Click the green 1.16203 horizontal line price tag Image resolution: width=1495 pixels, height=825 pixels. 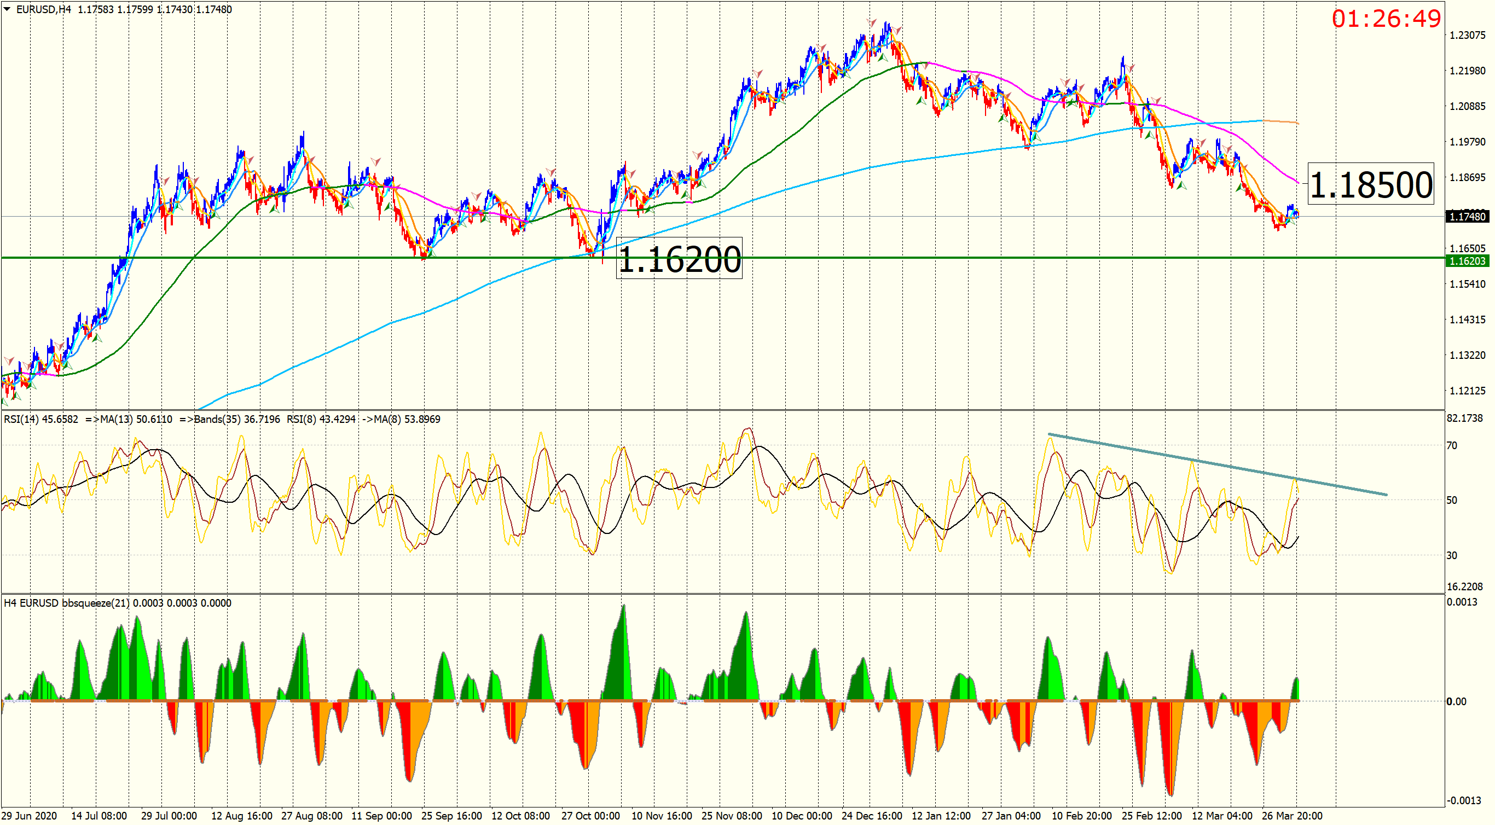(x=1467, y=261)
